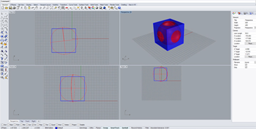Screen dimensions: 256x129
Task: Select the Circle tool in left sidebar
Action: (x=2, y=21)
